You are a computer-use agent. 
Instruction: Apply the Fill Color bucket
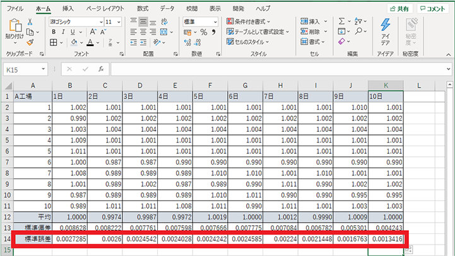click(74, 43)
